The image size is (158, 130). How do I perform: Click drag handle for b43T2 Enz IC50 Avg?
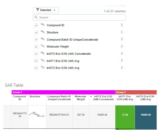pyautogui.click(x=122, y=68)
